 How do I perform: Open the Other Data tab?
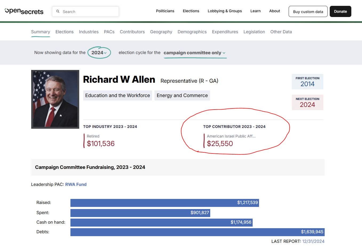(281, 32)
